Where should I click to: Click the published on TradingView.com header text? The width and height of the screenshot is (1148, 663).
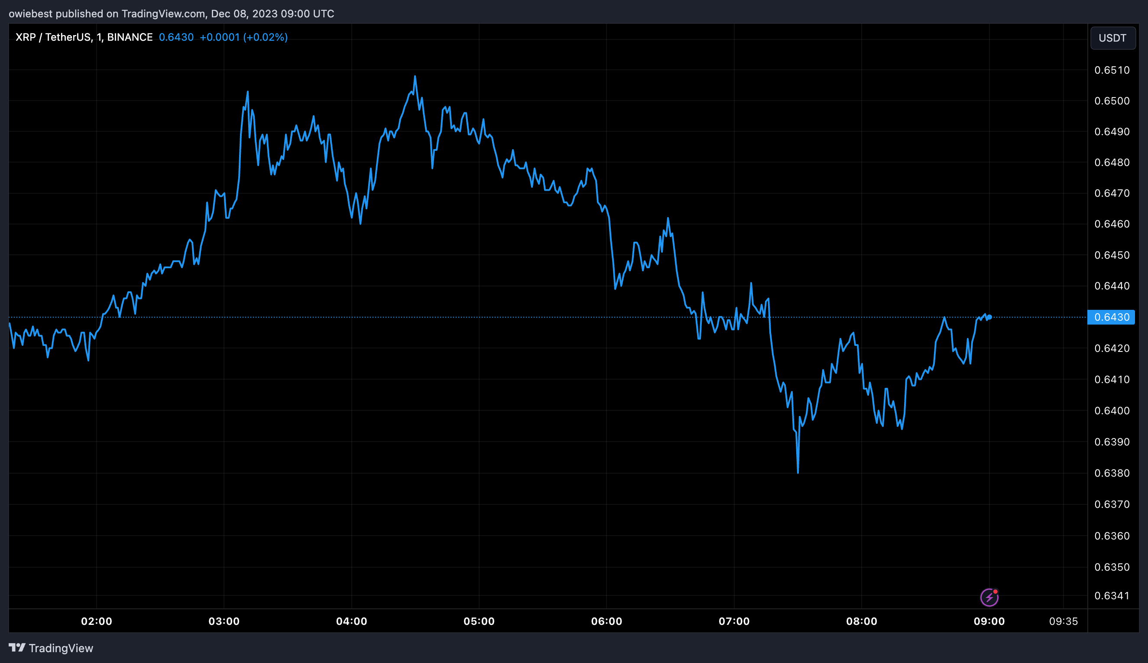tap(171, 14)
